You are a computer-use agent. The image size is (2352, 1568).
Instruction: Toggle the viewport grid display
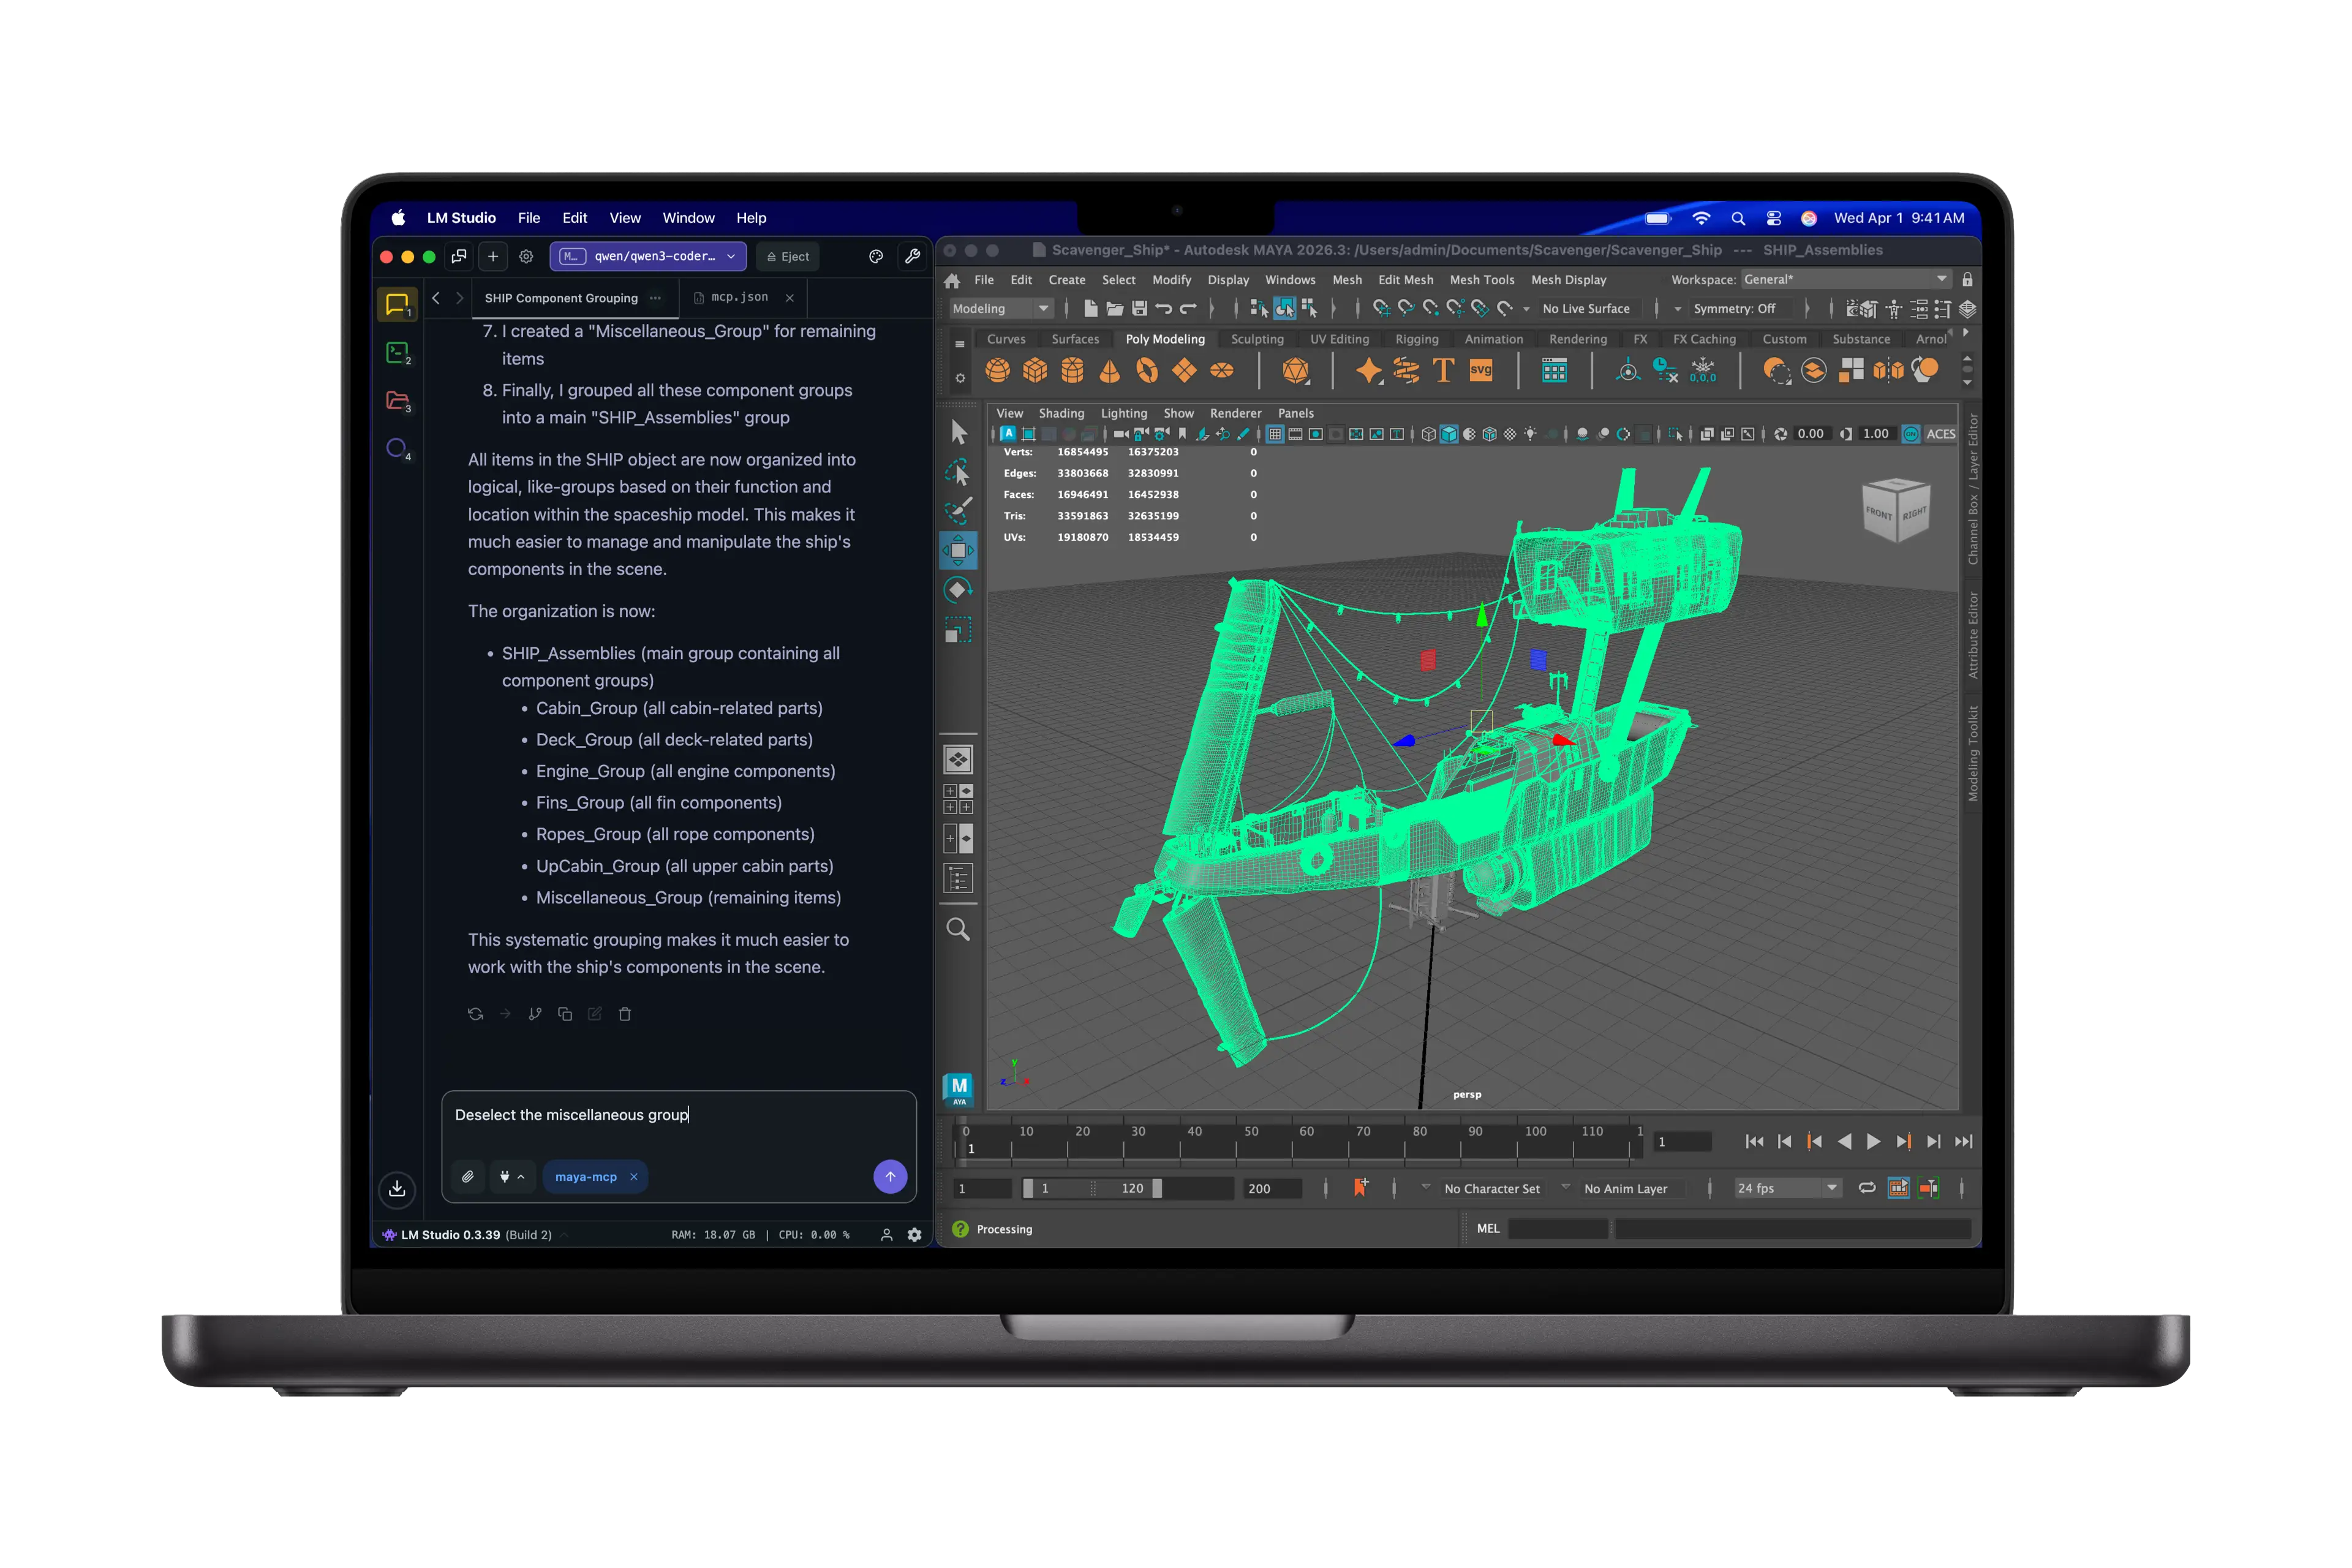coord(1274,434)
